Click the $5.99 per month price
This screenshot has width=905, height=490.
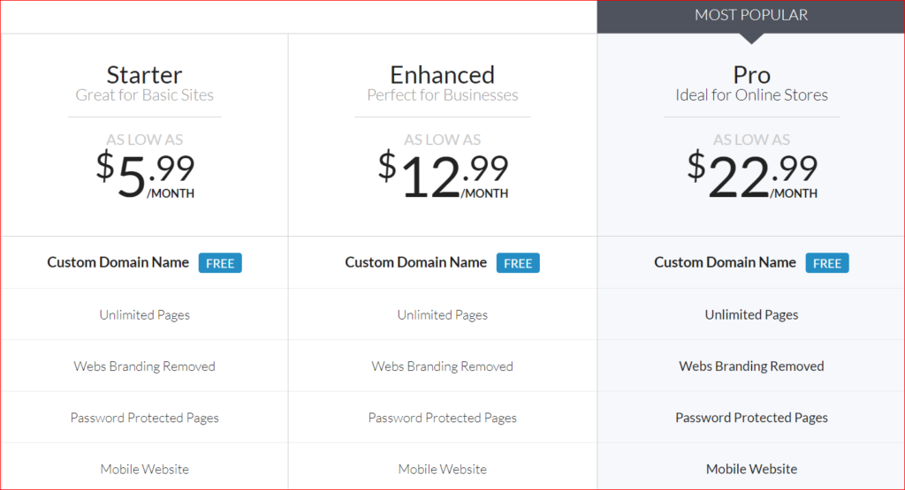coord(145,176)
